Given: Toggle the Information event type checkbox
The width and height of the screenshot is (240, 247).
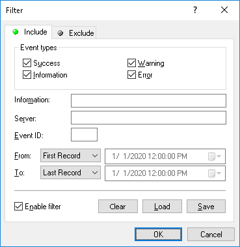Looking at the screenshot, I should [x=27, y=75].
